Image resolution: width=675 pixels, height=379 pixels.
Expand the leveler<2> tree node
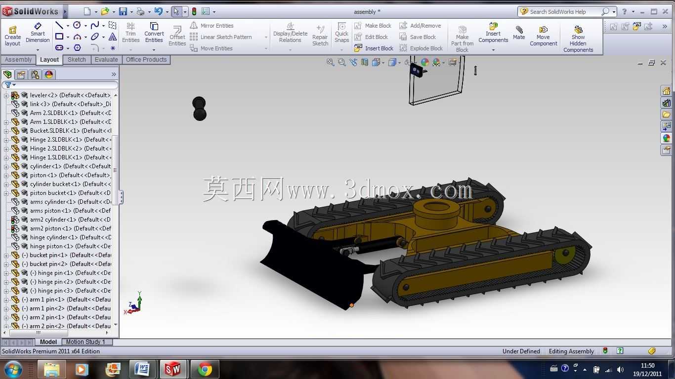[x=6, y=95]
